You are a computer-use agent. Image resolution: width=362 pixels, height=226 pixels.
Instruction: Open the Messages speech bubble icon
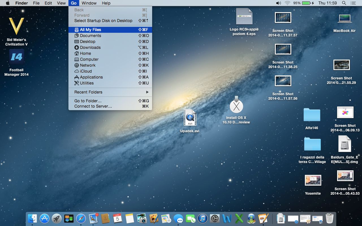tap(178, 218)
